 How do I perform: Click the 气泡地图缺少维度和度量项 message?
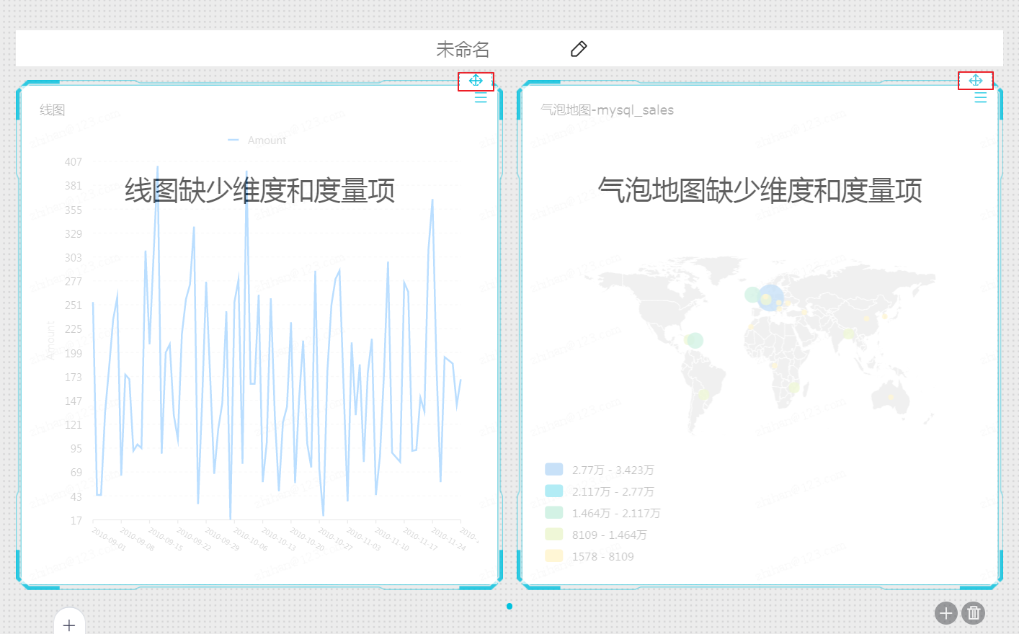[760, 191]
